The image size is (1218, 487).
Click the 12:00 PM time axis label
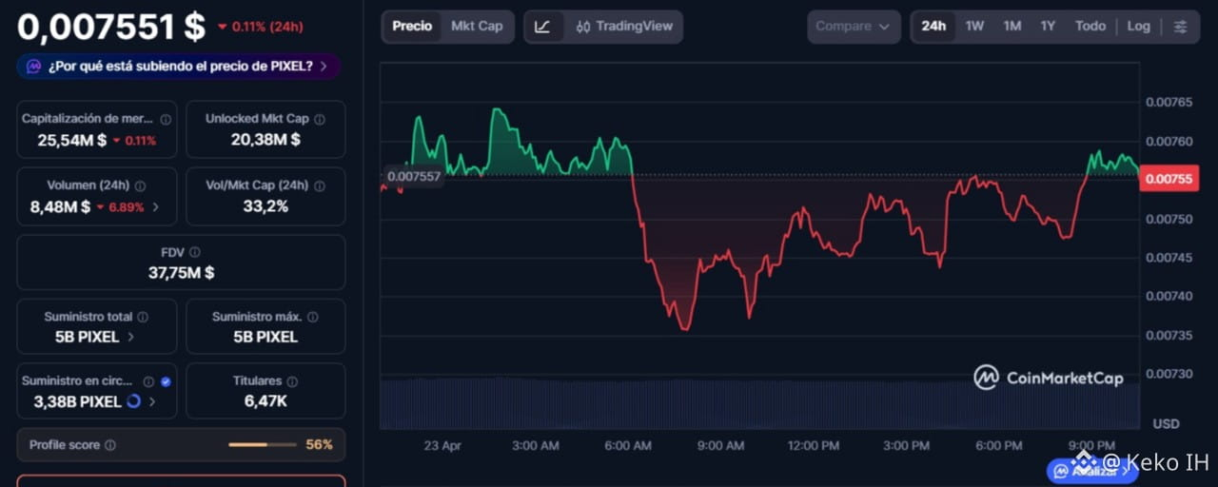click(x=813, y=446)
